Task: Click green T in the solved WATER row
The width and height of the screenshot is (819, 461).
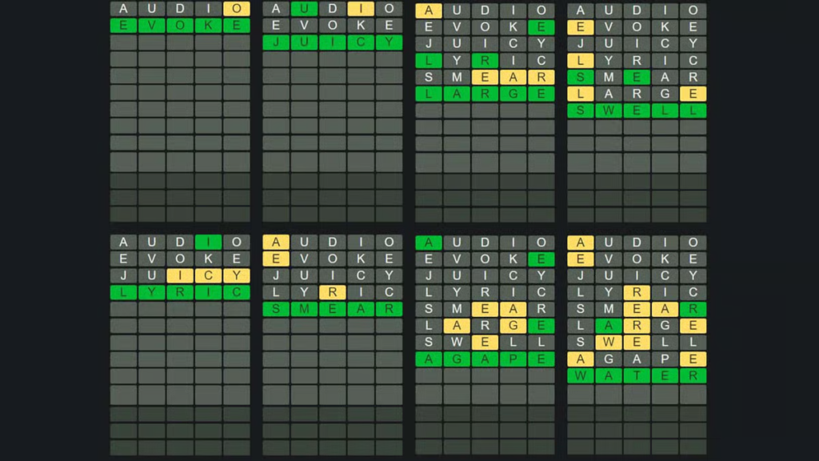Action: [637, 375]
